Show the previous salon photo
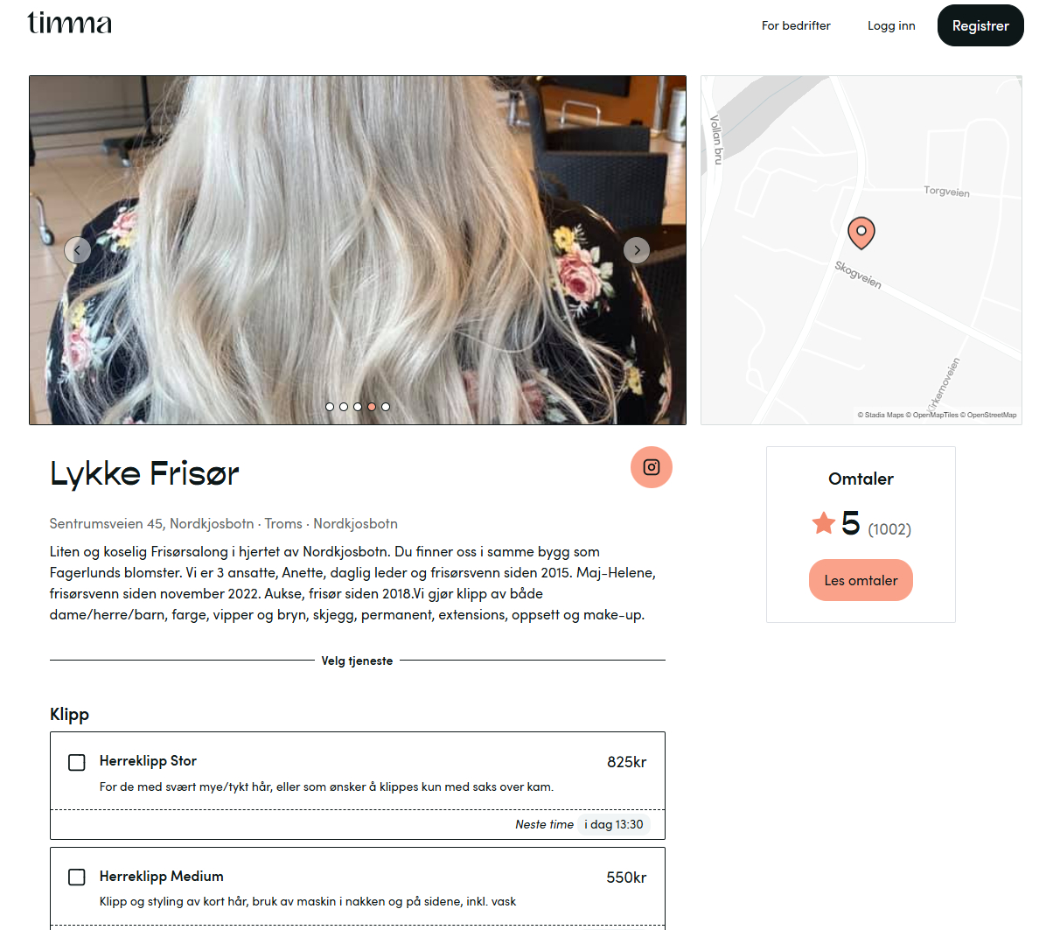 tap(77, 250)
